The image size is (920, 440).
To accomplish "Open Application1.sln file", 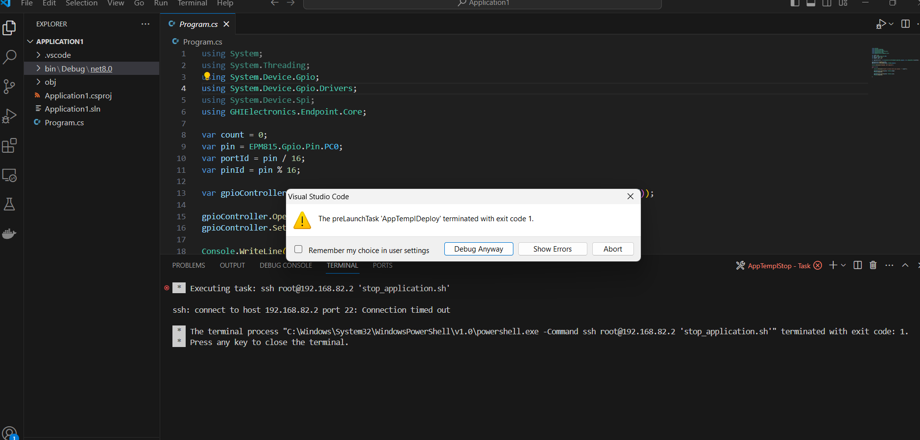I will pos(92,109).
